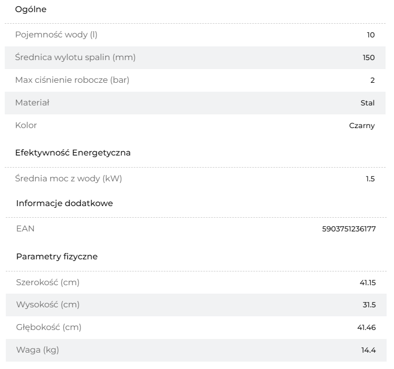Select the Głębokość (cm) label

click(x=49, y=327)
